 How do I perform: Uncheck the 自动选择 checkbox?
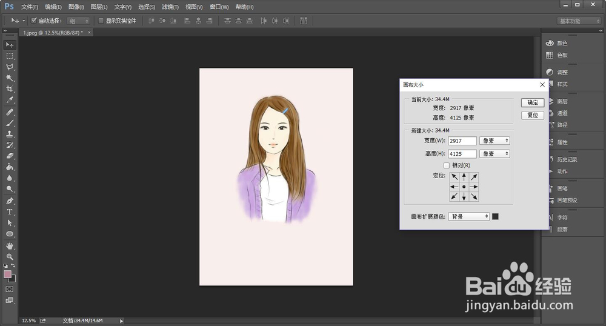pyautogui.click(x=34, y=21)
